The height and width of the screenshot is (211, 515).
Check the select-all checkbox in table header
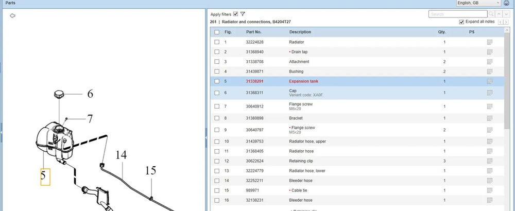(217, 32)
